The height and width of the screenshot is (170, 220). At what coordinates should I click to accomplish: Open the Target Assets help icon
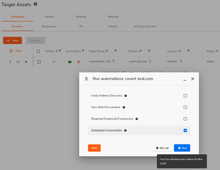[36, 4]
